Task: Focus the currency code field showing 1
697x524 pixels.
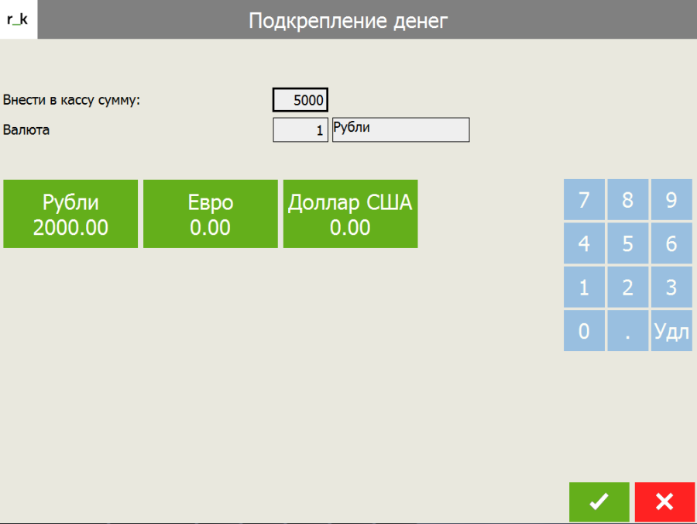Action: [300, 130]
